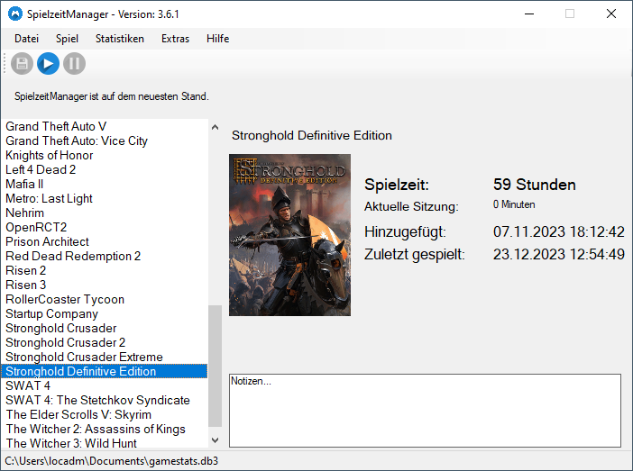The image size is (633, 471).
Task: Click into the Notizen text field
Action: pyautogui.click(x=425, y=410)
